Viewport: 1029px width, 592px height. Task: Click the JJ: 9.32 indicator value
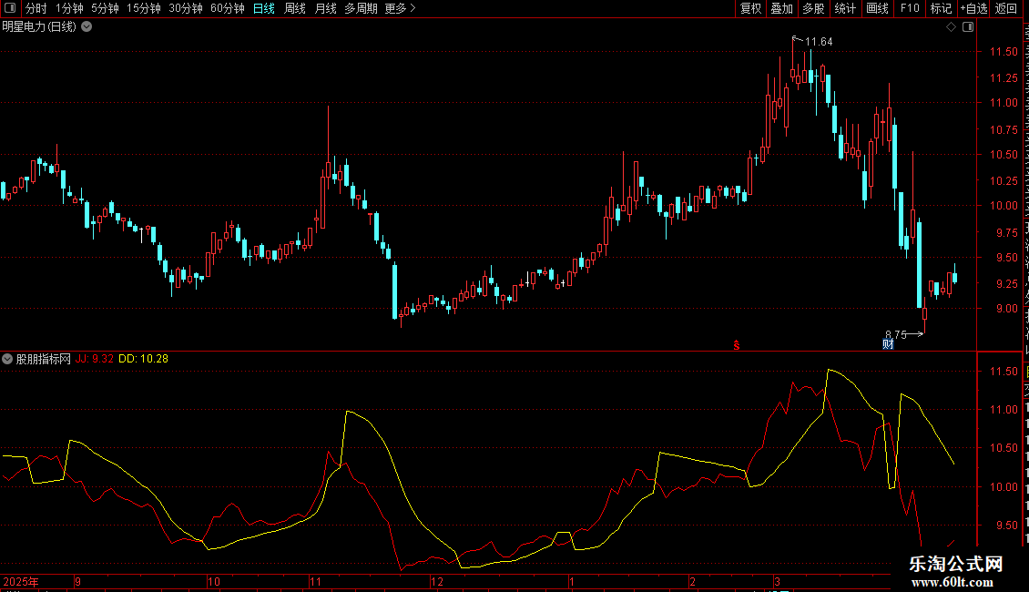tap(95, 359)
